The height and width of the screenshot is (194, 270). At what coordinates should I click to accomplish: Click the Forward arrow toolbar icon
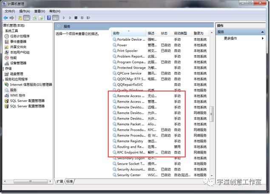(x=12, y=18)
